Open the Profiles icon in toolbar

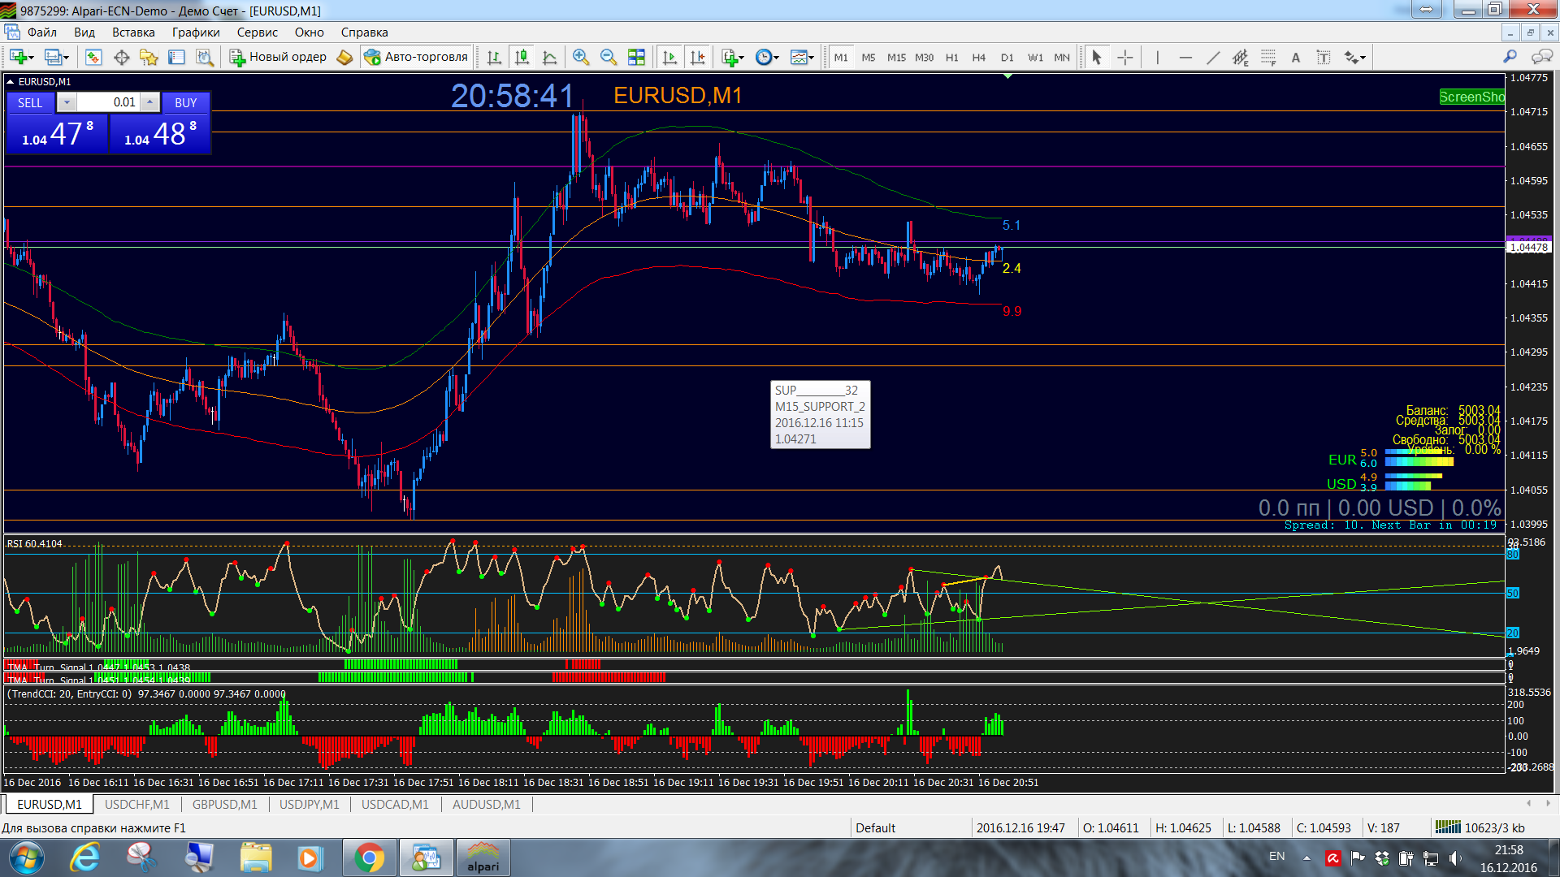(53, 57)
